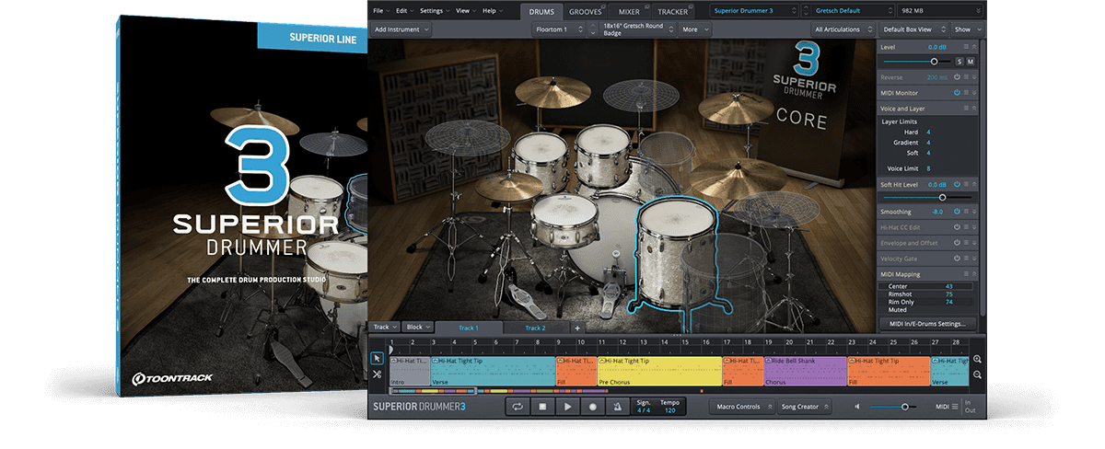The height and width of the screenshot is (449, 1105).
Task: Enable the Hi-Hat CC Edit power toggle
Action: 957,227
